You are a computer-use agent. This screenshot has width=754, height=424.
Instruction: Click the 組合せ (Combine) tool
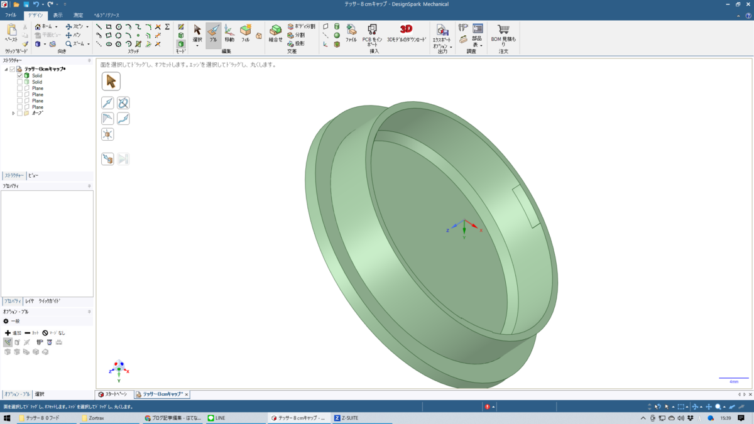276,34
